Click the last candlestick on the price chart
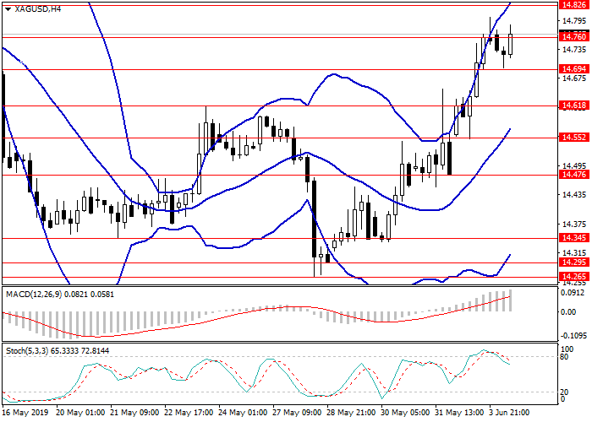This screenshot has width=592, height=422. coord(510,42)
